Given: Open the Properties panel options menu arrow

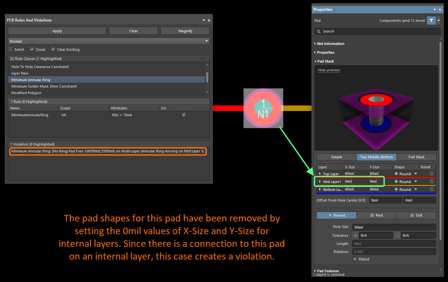Looking at the screenshot, I should tap(435, 10).
